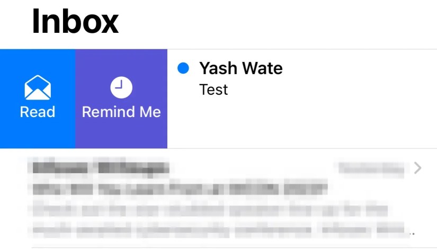Image resolution: width=437 pixels, height=249 pixels.
Task: Tap the blue area below the Read label
Action: click(38, 135)
